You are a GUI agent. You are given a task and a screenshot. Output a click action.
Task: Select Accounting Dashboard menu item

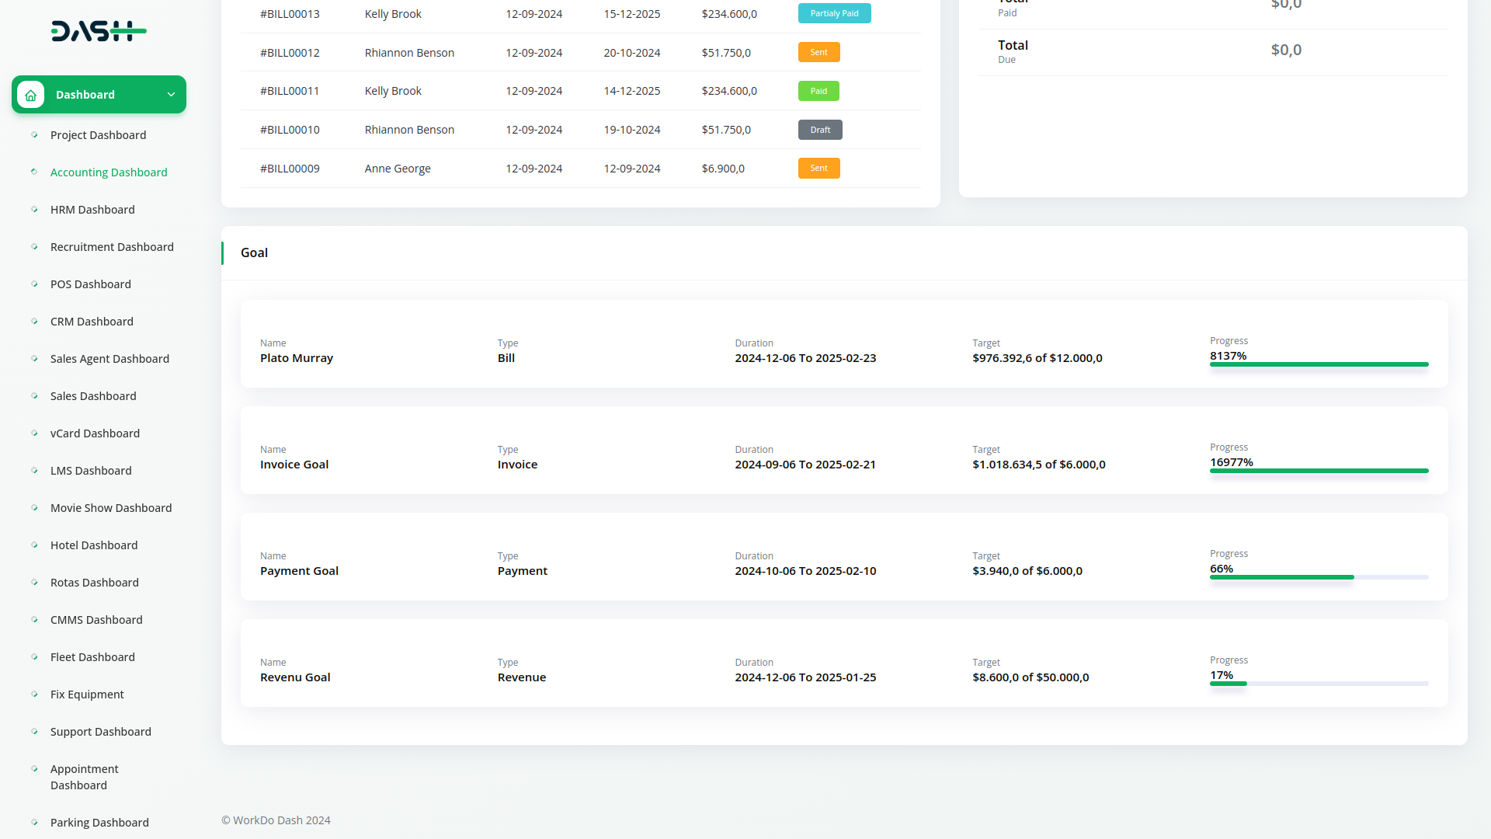109,172
